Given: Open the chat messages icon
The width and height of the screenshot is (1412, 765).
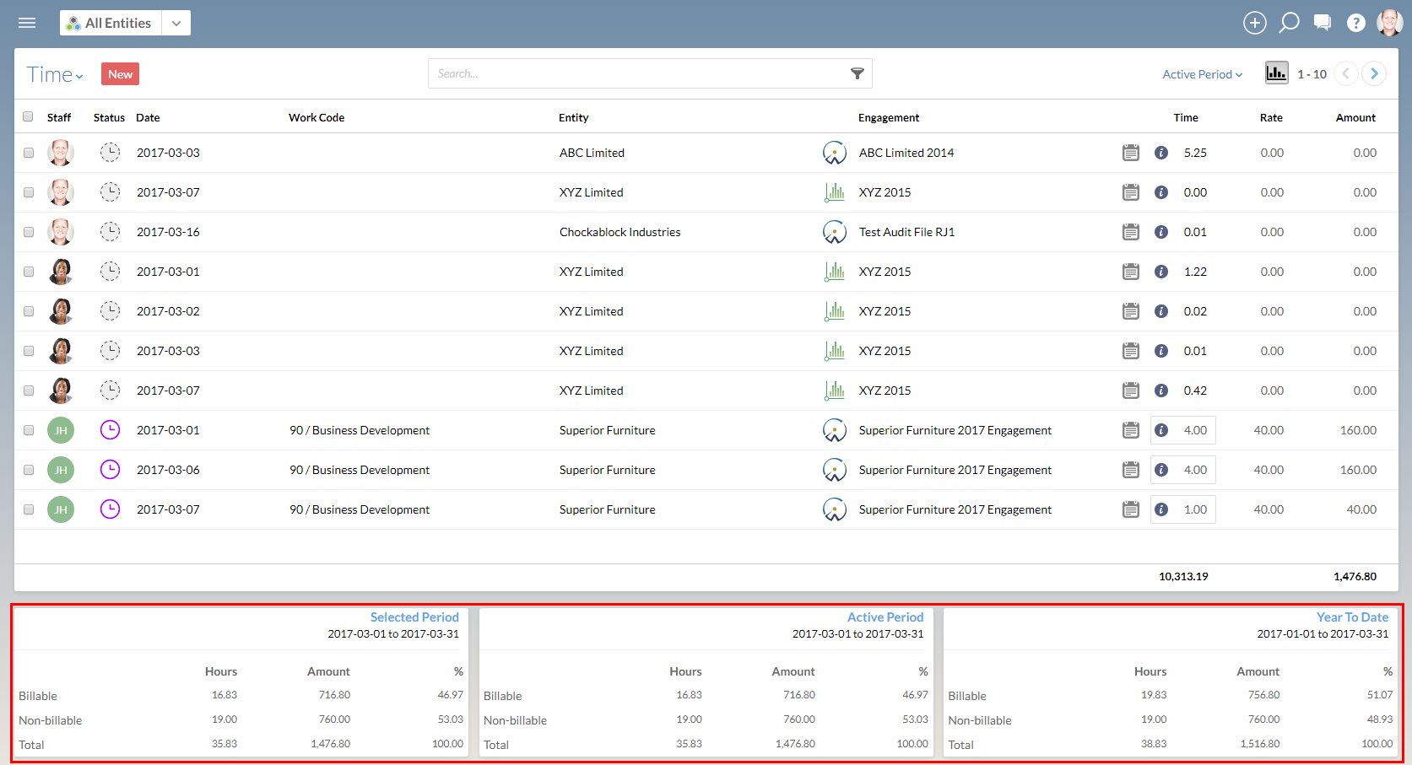Looking at the screenshot, I should (1323, 23).
